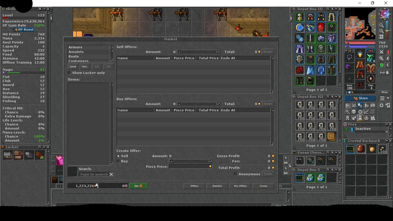Minimize the Prey panel
Image resolution: width=393 pixels, height=221 pixels.
click(387, 124)
